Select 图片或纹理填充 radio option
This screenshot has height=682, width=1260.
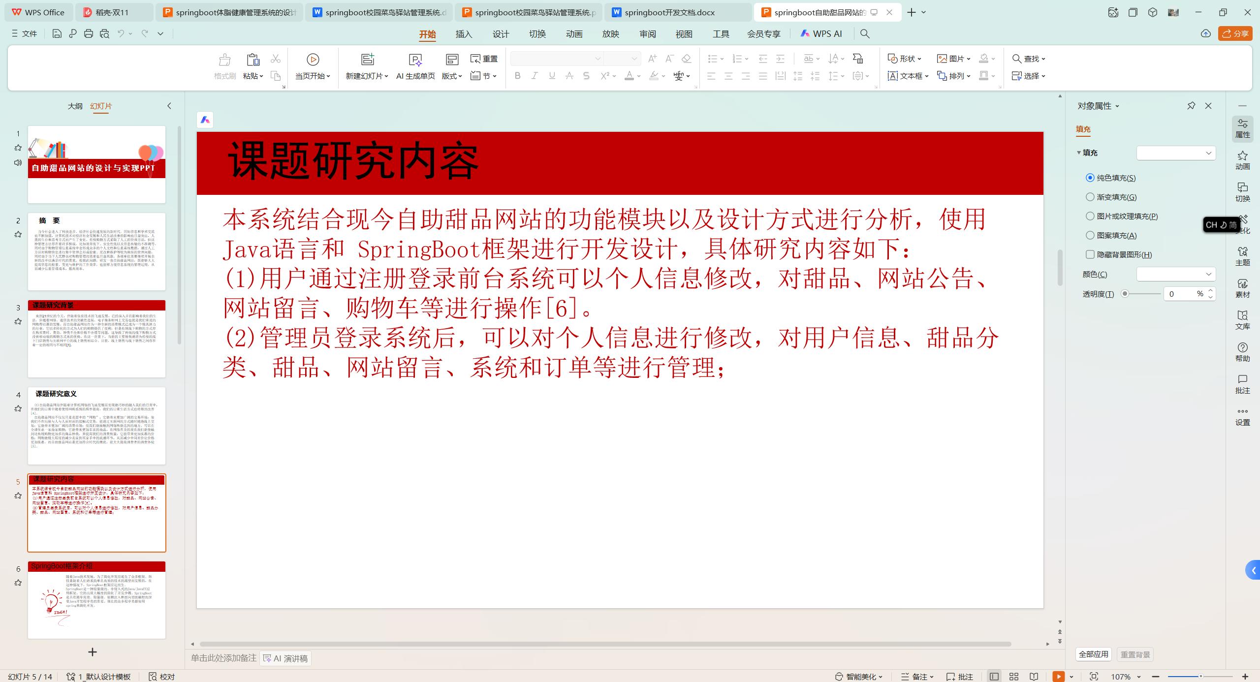pyautogui.click(x=1090, y=216)
